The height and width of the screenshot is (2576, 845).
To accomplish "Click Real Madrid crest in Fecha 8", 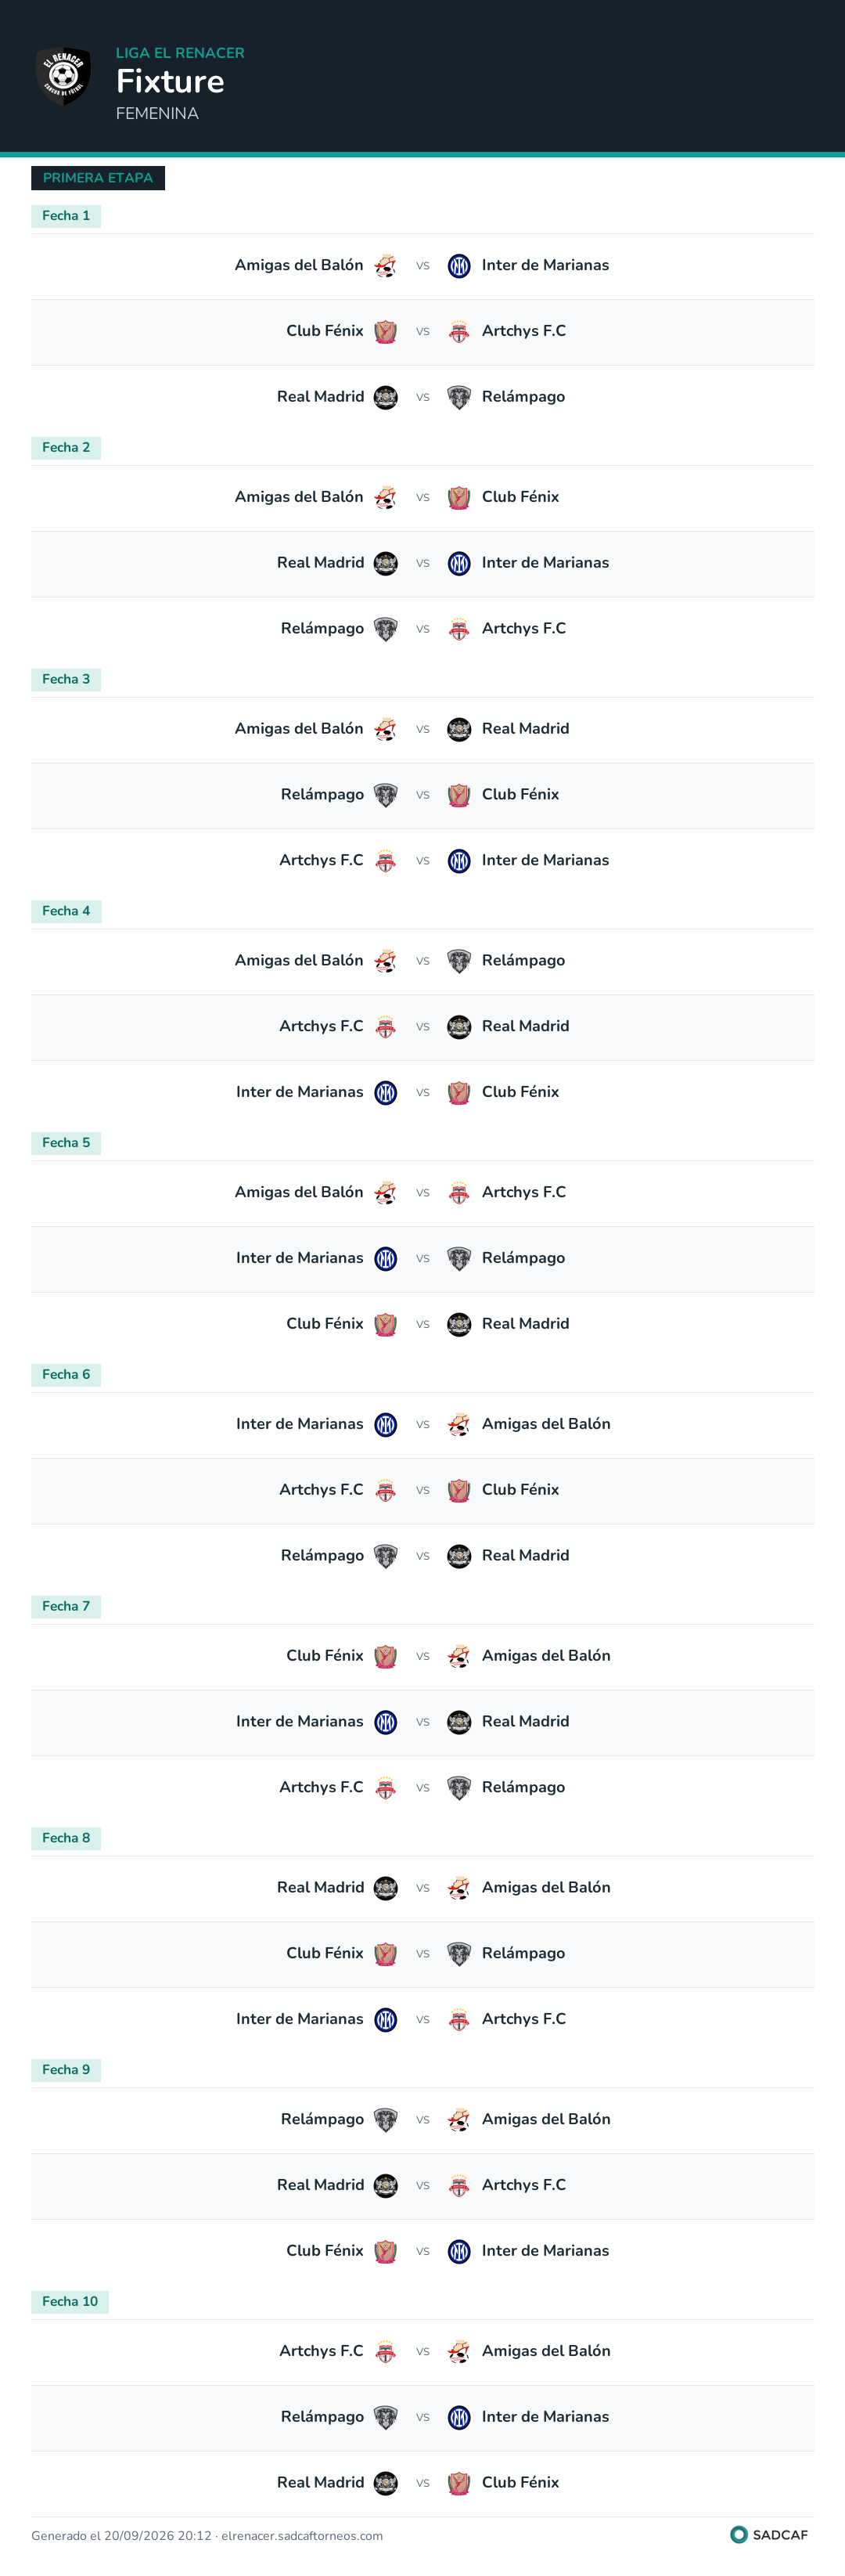I will coord(386,1888).
